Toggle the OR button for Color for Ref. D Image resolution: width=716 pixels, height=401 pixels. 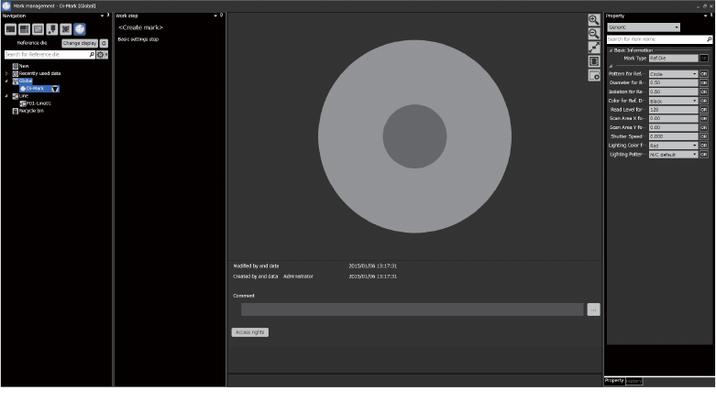click(x=704, y=101)
